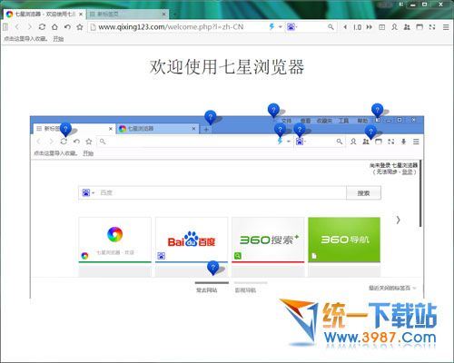The width and height of the screenshot is (454, 363).
Task: Click the help marker above the plus tab button
Action: coord(211,117)
